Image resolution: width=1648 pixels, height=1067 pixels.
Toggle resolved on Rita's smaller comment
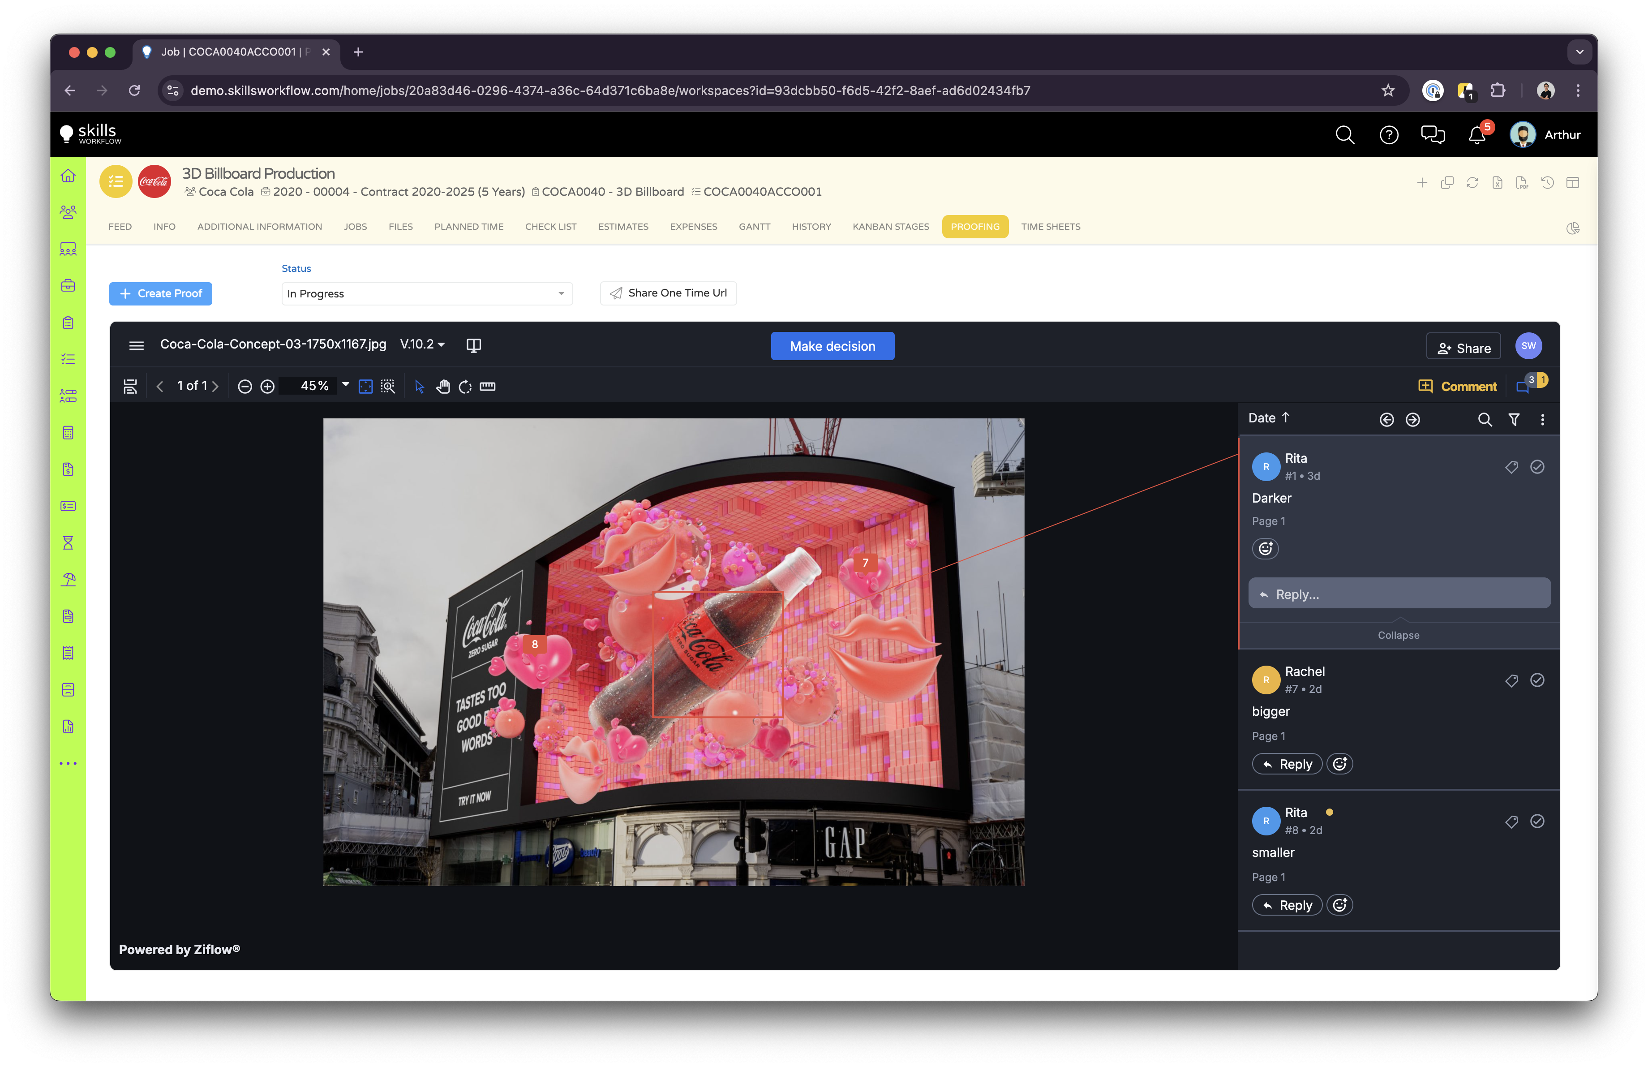[1536, 821]
